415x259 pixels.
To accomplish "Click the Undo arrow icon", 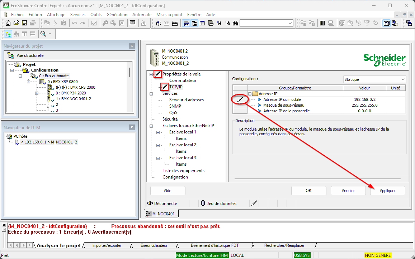I will (x=75, y=23).
